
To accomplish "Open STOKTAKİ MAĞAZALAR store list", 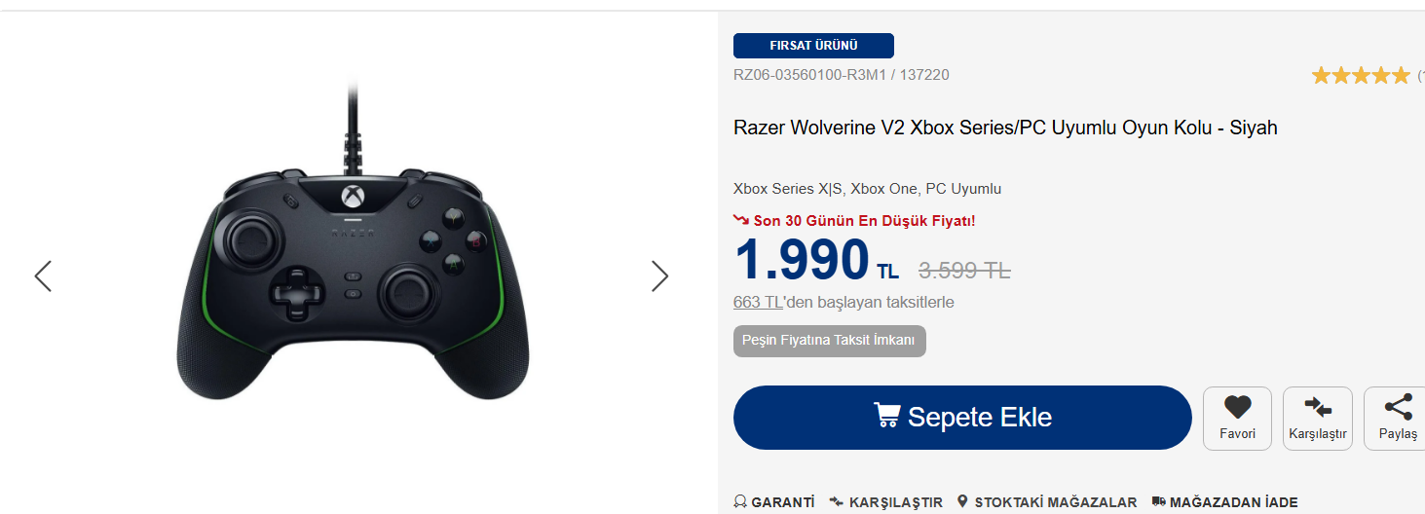I will coord(1046,502).
